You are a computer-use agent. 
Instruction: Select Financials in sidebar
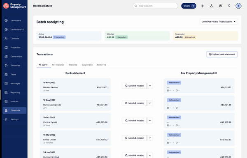tap(14, 110)
